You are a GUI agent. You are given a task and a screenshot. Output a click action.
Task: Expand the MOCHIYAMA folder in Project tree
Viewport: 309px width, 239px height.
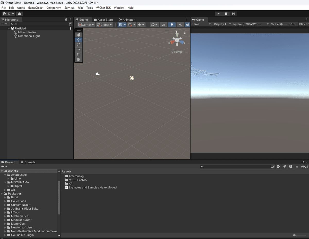5,182
